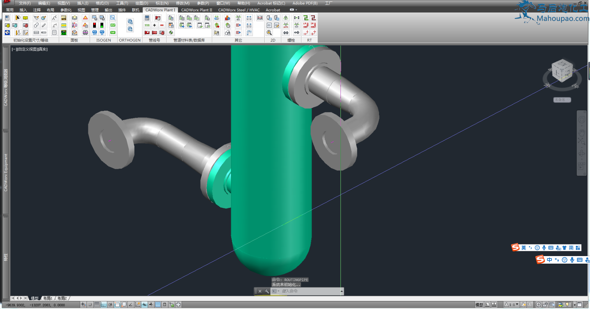Open the 文件(F) menu
The width and height of the screenshot is (590, 309).
(x=25, y=3)
